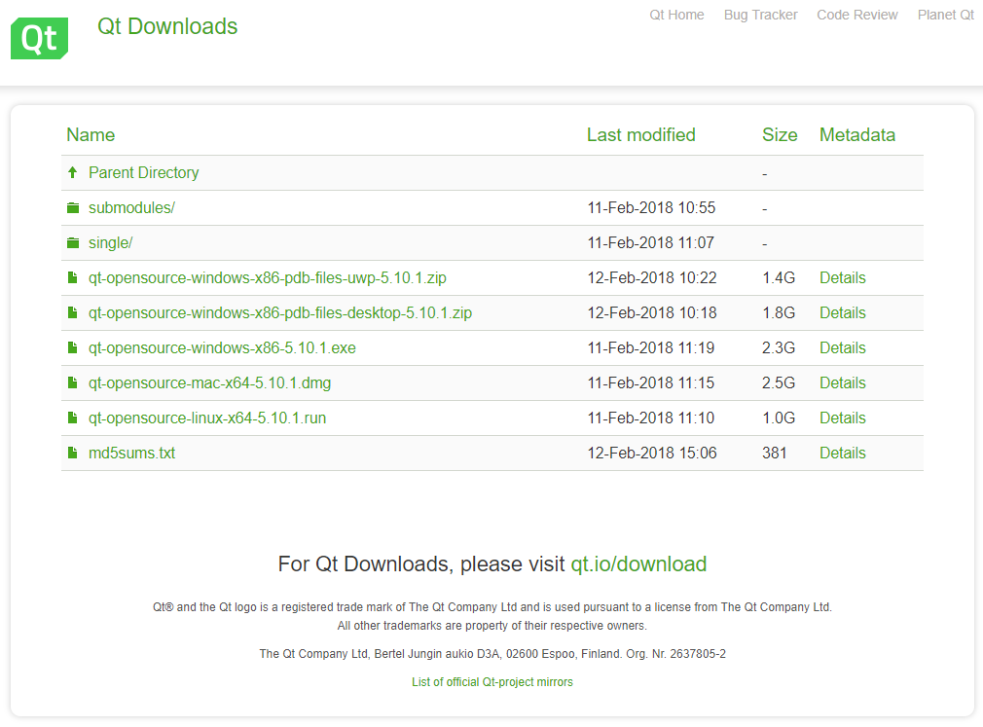Sort listing by Name column header

click(91, 134)
